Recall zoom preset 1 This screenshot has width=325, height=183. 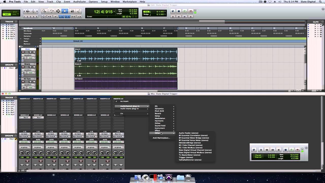[25, 17]
